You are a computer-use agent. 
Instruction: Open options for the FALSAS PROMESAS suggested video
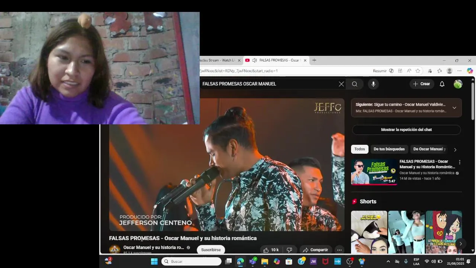[460, 162]
